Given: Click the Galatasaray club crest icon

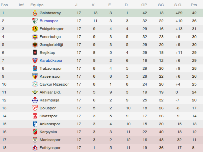Looking at the screenshot, I should (34, 13).
